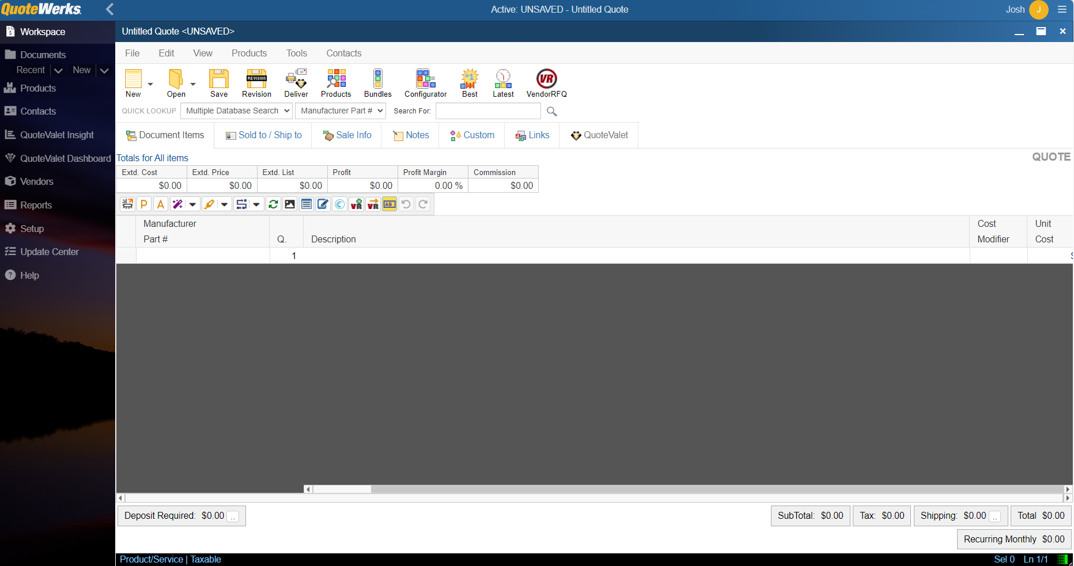1074x566 pixels.
Task: Switch to the Sale Info tab
Action: (347, 135)
